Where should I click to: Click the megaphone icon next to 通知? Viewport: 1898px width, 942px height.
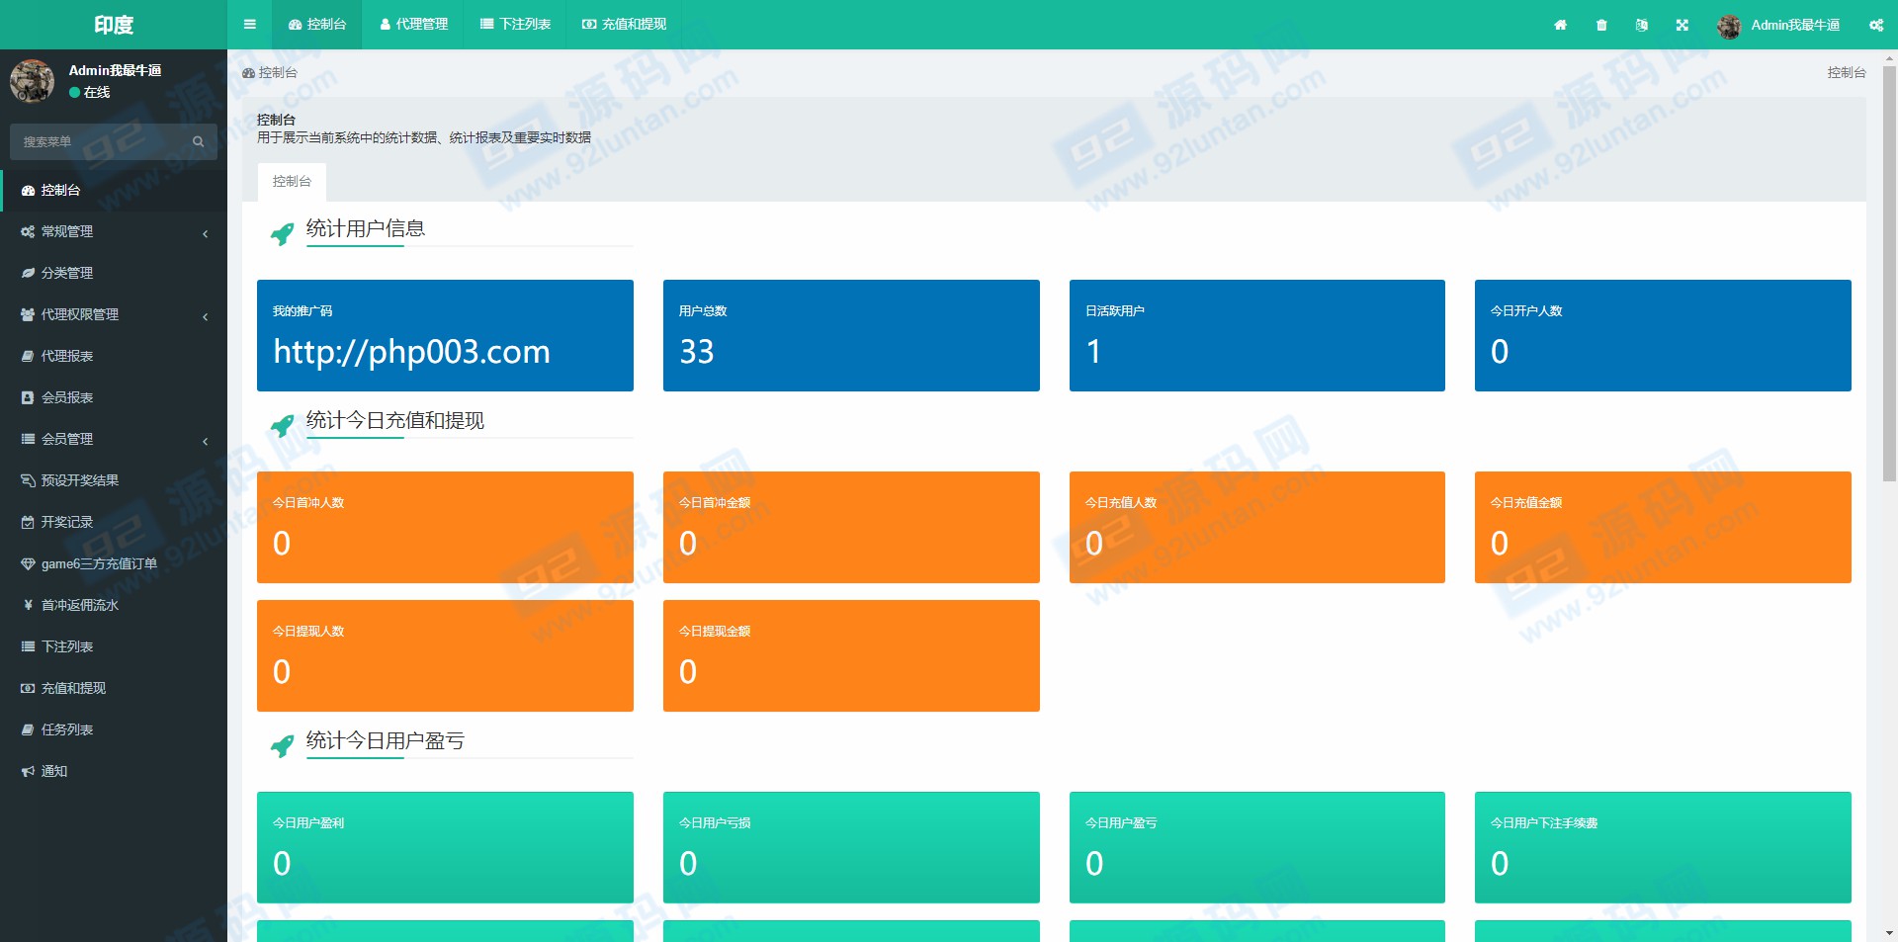(28, 771)
